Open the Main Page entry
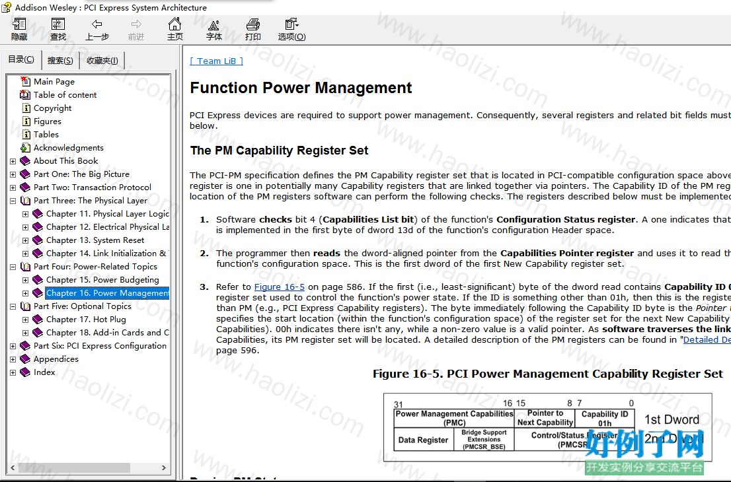731x482 pixels. (x=54, y=81)
